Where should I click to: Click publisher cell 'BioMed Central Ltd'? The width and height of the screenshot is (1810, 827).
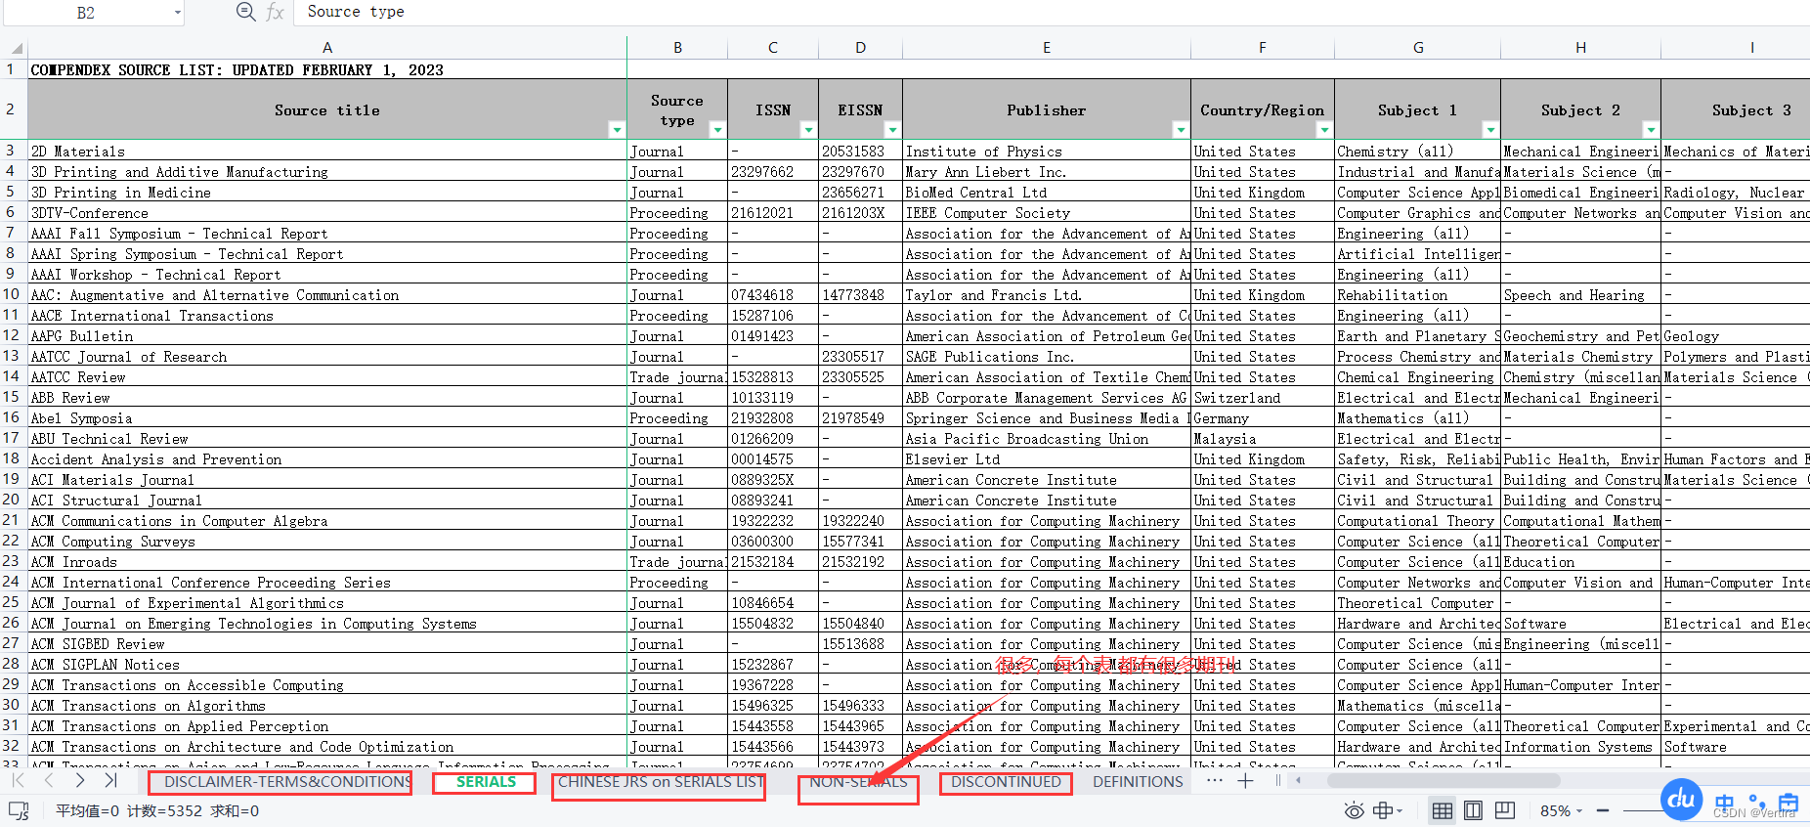click(x=1047, y=192)
